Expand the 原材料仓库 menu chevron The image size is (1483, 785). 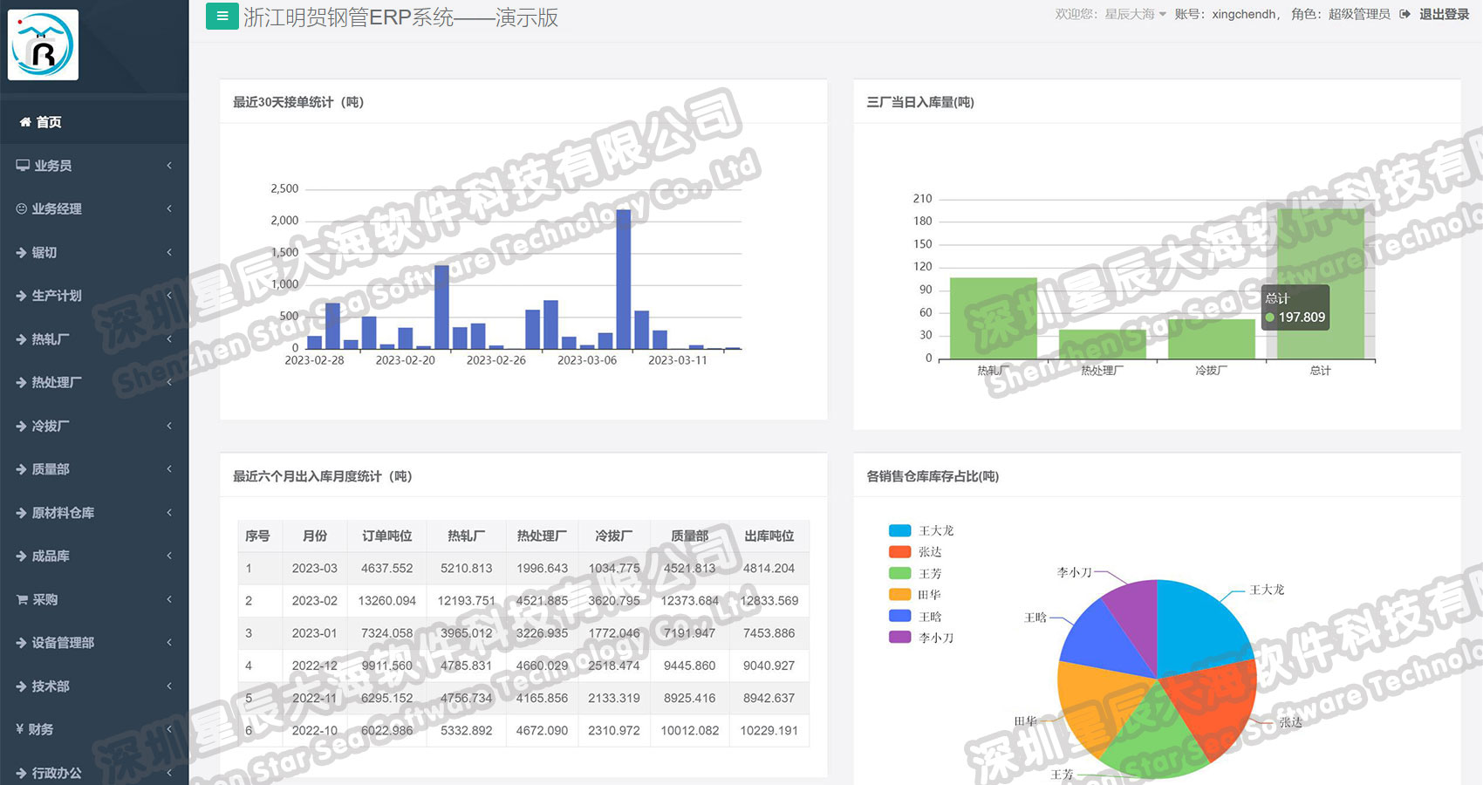point(169,513)
